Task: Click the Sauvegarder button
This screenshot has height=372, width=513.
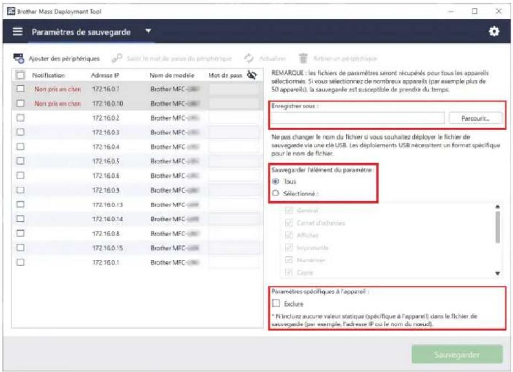Action: pos(457,354)
